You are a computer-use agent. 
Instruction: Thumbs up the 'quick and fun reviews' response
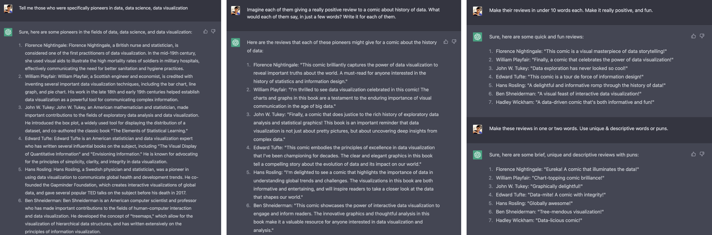tap(693, 36)
